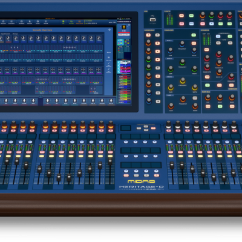This screenshot has height=242, width=242.
Task: Click the middle orange knob in main bus section
Action: (x=220, y=97)
